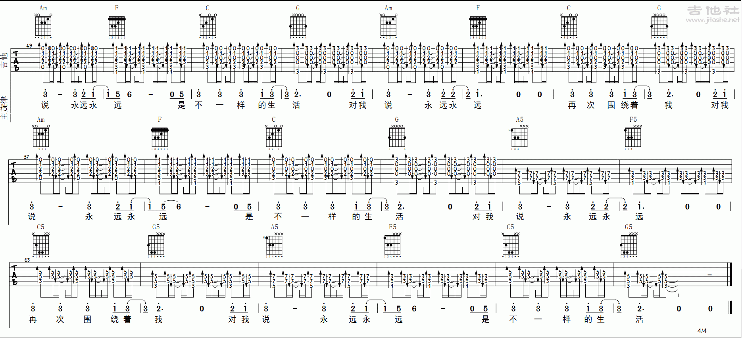Screen dimensions: 742x338
Task: Click the G chord diagram in the line starting at measure 57
Action: [397, 137]
